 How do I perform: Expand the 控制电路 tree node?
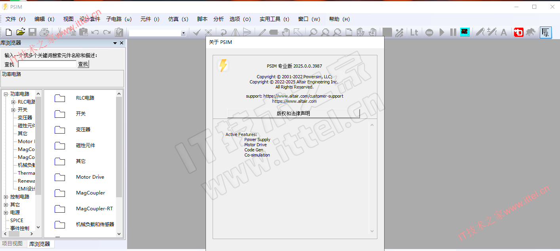[x=6, y=197]
